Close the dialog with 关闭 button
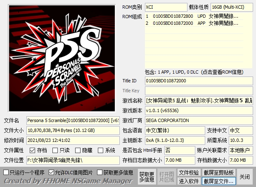The width and height of the screenshot is (256, 187). pyautogui.click(x=244, y=177)
